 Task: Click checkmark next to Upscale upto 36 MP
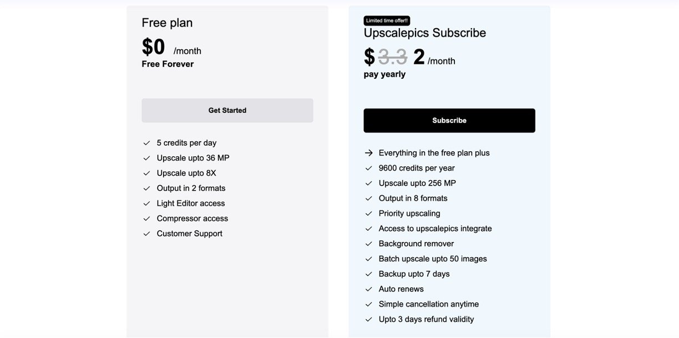click(x=146, y=158)
